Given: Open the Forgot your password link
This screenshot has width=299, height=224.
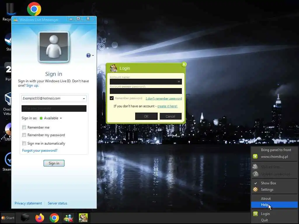Looking at the screenshot, I should pyautogui.click(x=40, y=150).
